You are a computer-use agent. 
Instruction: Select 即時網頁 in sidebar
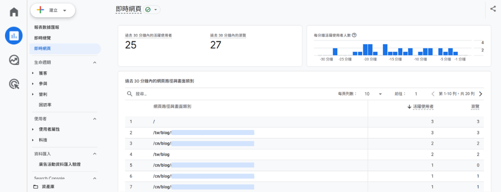(x=65, y=48)
